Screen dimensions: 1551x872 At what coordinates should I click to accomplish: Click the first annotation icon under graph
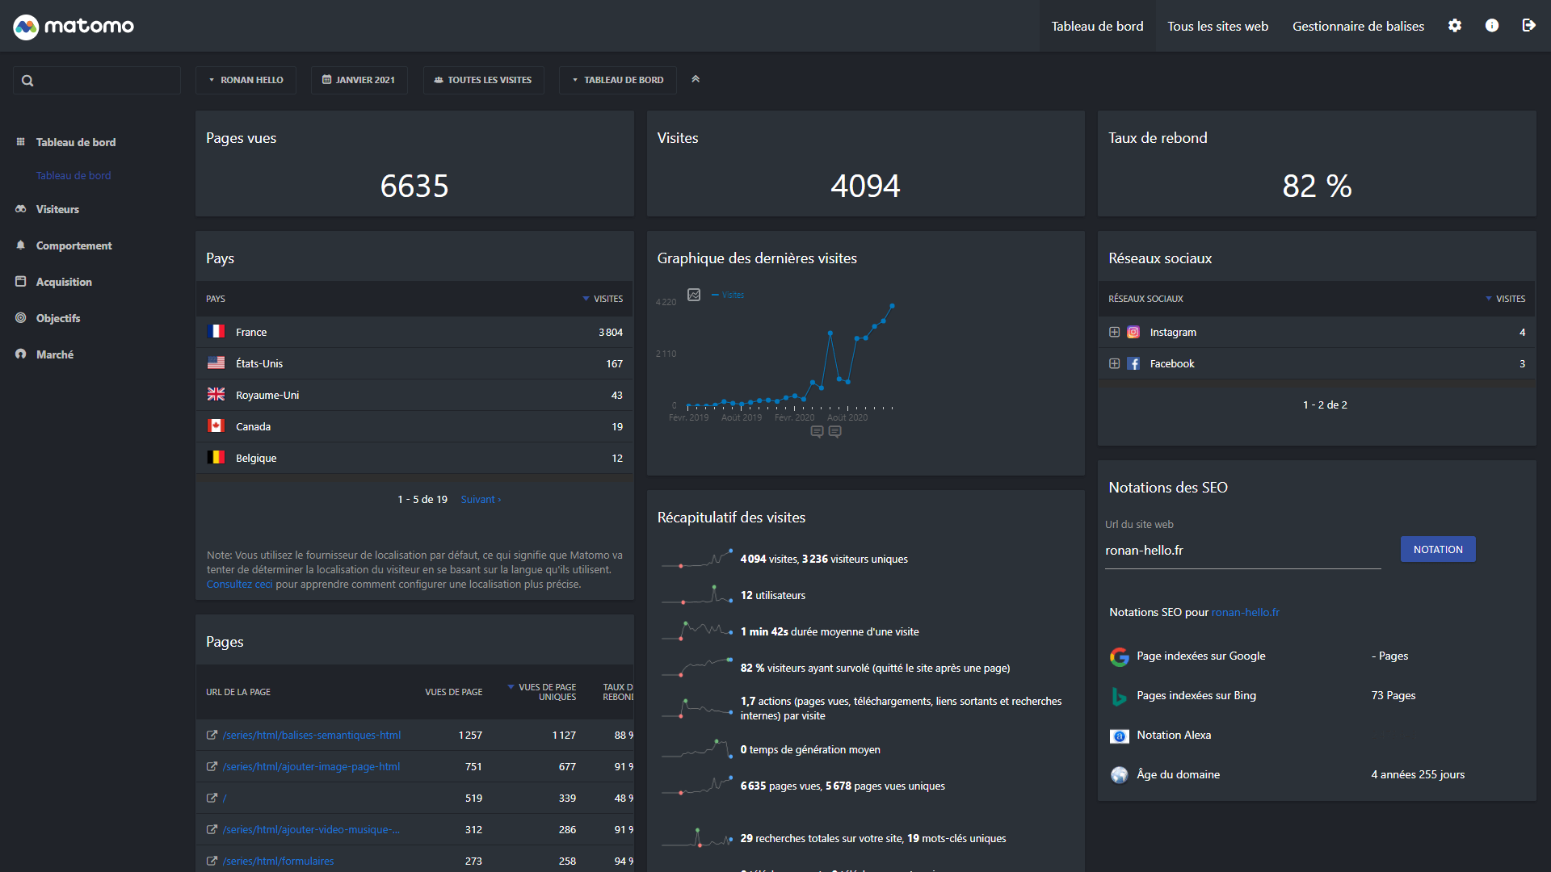pos(817,431)
